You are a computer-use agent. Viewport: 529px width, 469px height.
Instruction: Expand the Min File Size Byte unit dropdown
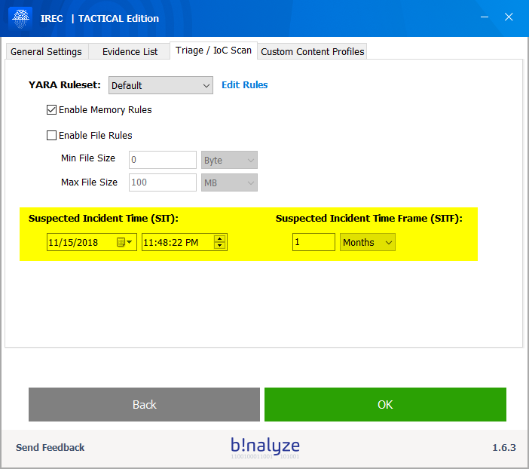tap(229, 160)
